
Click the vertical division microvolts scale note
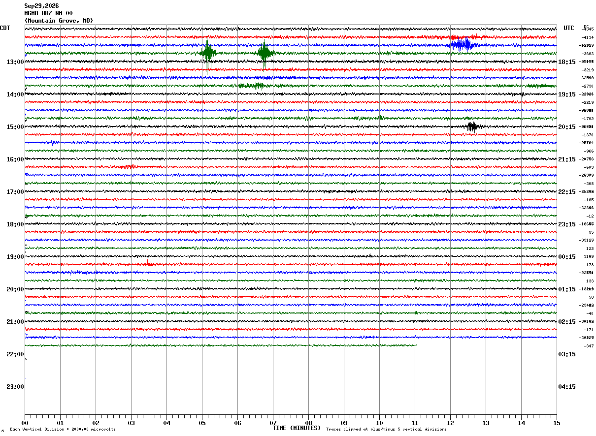click(x=63, y=429)
